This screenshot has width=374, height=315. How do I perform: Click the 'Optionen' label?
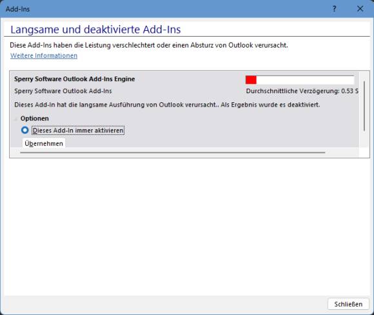(35, 118)
